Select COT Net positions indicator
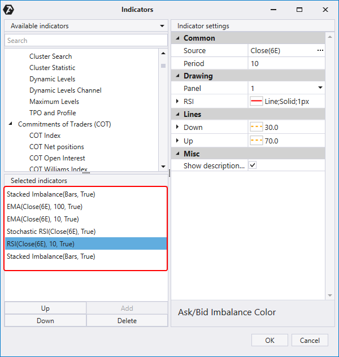 click(x=56, y=147)
